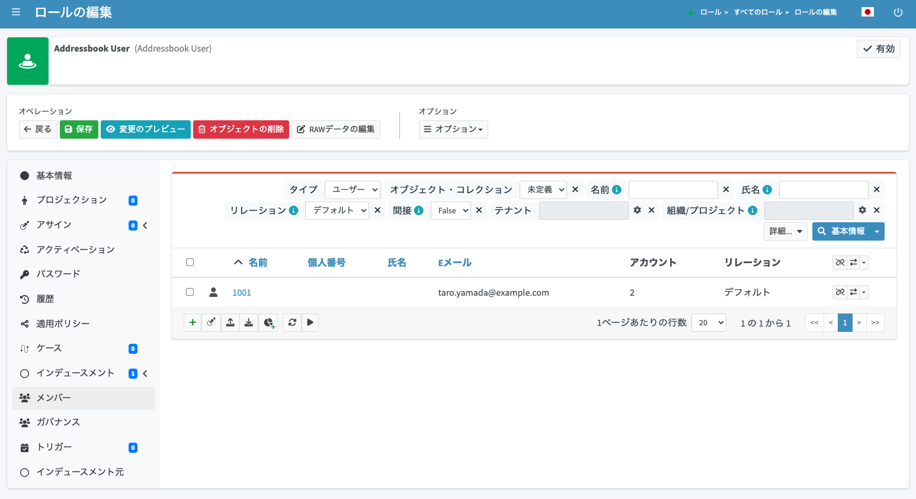Remove the 間接 filter with X

(479, 210)
